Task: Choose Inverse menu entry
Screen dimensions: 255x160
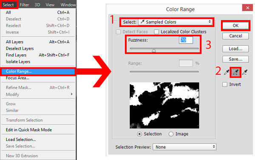Action: (x=38, y=32)
